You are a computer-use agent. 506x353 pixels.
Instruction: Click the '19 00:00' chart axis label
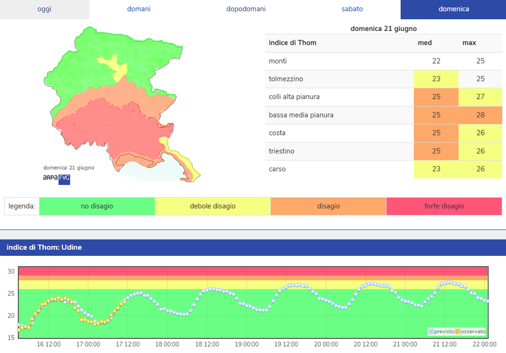click(247, 345)
